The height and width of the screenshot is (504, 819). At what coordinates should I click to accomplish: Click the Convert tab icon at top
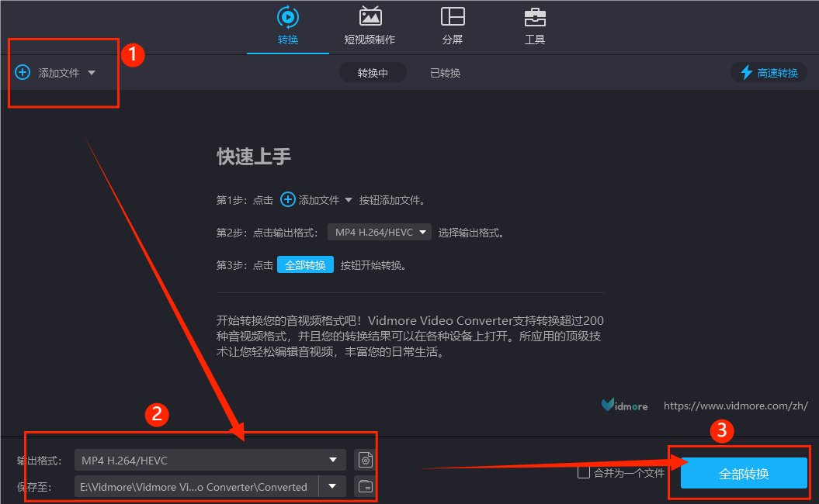point(288,17)
